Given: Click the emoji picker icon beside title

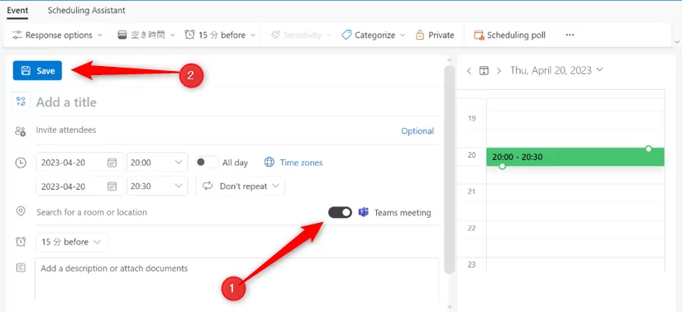Looking at the screenshot, I should point(21,102).
